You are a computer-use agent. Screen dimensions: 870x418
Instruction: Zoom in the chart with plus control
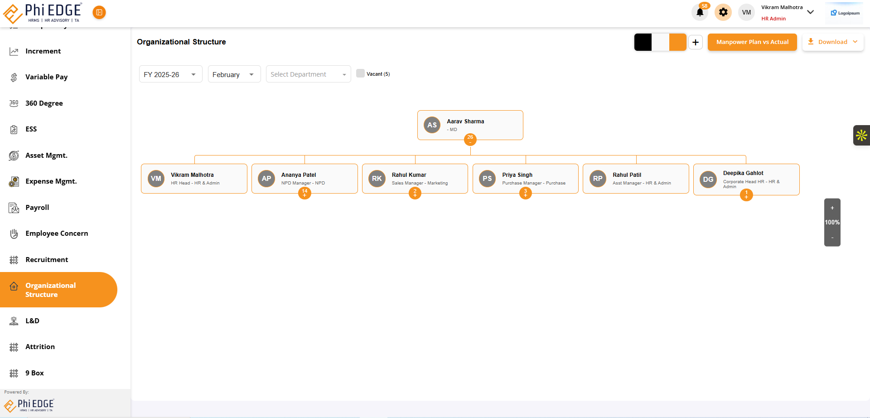coord(832,208)
